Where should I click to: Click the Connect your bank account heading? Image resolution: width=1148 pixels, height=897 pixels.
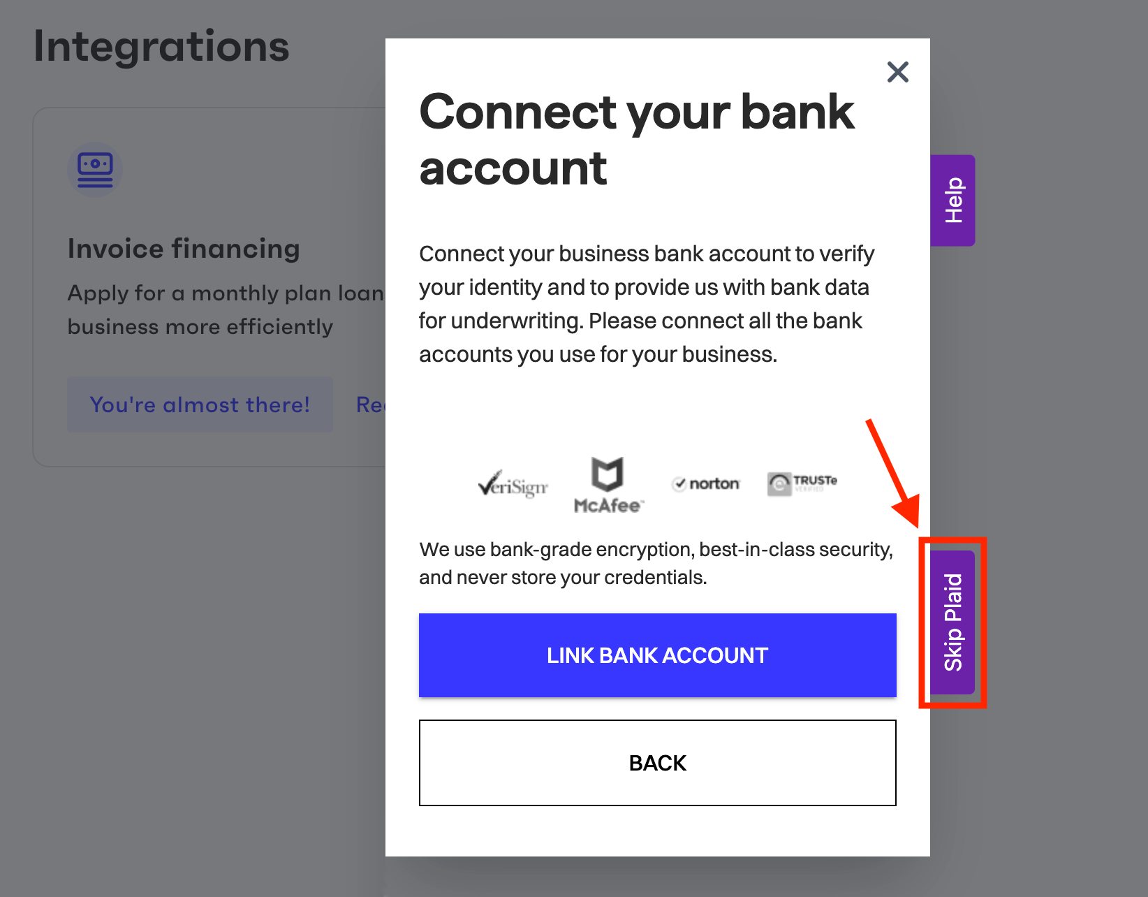click(637, 139)
